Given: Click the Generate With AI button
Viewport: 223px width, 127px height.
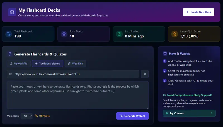Looking at the screenshot, I should coord(132,116).
